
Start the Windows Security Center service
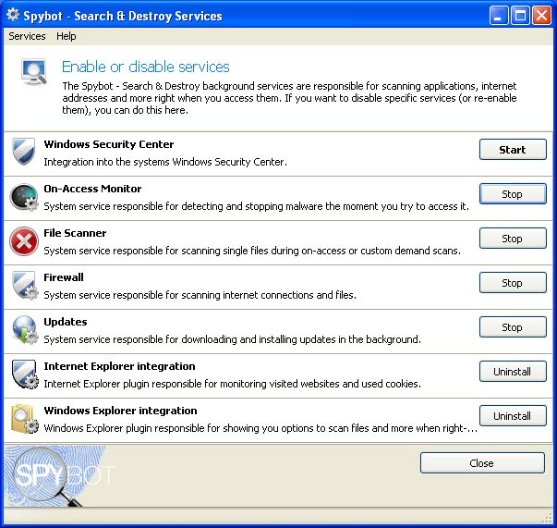pos(513,150)
